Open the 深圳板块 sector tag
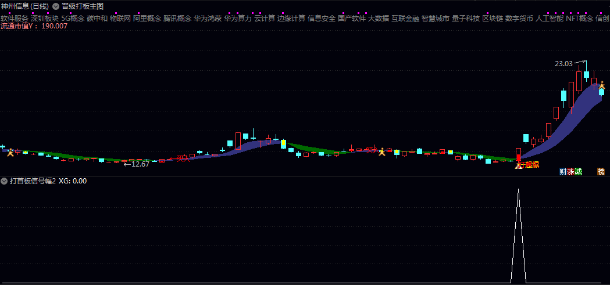The height and width of the screenshot is (285, 610). (45, 18)
